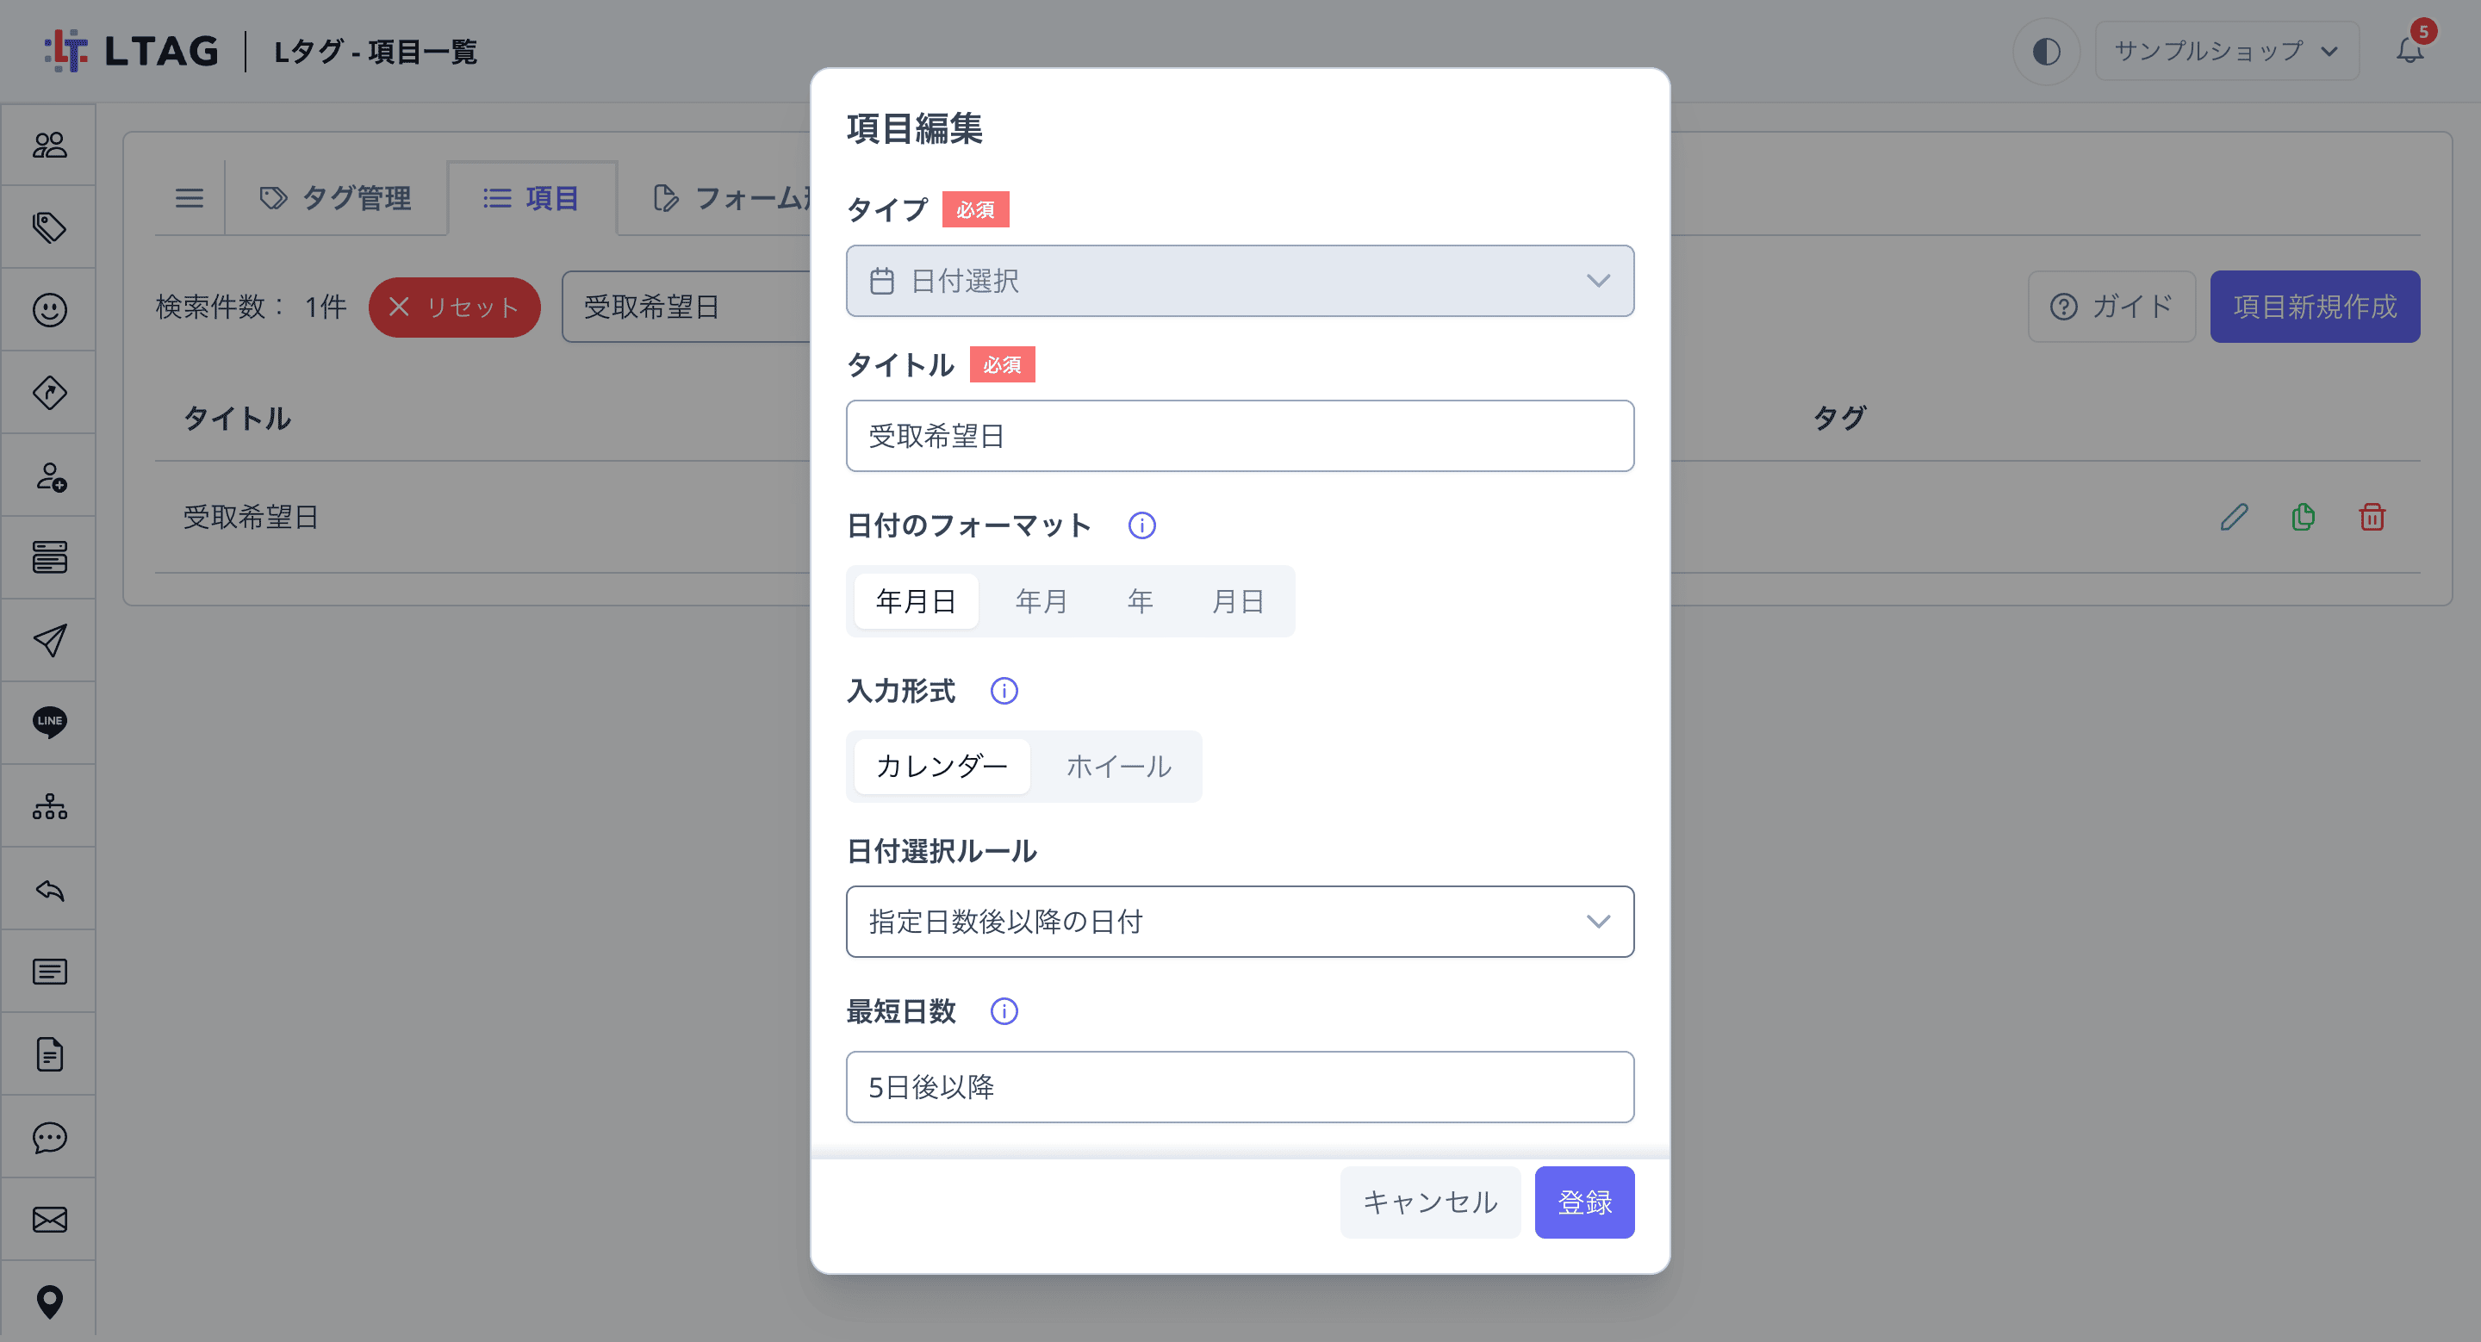Delete 受取希望日 row with trash icon
The width and height of the screenshot is (2481, 1342).
click(x=2372, y=517)
